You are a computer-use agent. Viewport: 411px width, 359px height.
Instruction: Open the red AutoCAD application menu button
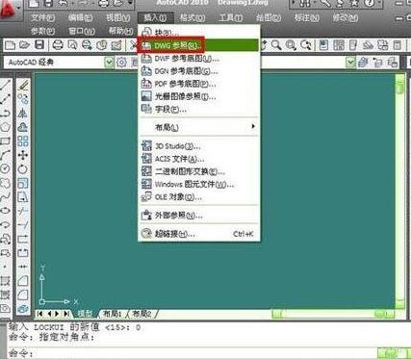[9, 11]
